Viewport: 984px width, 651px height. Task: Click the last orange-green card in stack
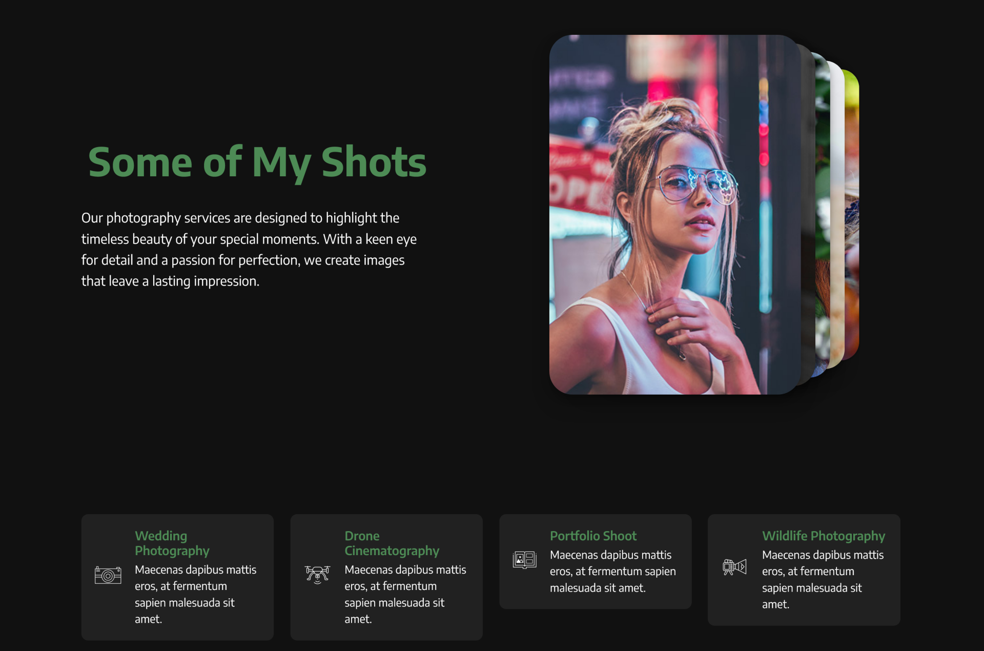pos(852,215)
